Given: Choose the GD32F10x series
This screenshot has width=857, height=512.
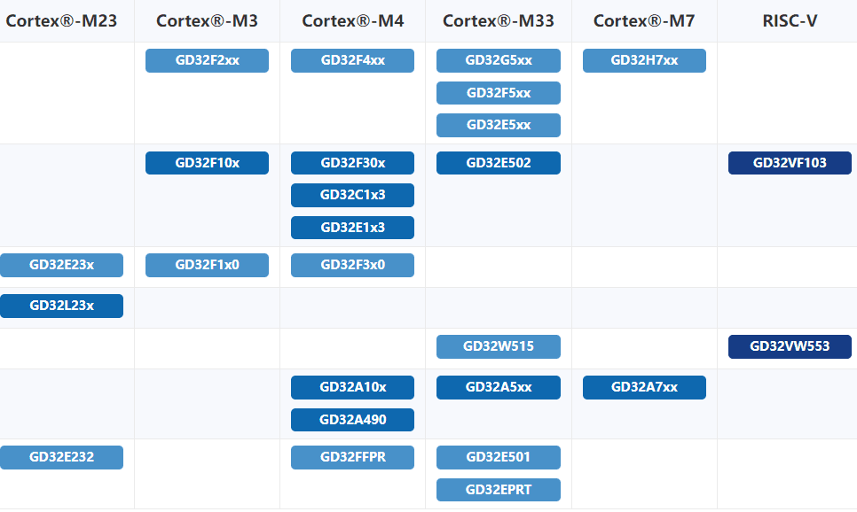Looking at the screenshot, I should pos(207,163).
